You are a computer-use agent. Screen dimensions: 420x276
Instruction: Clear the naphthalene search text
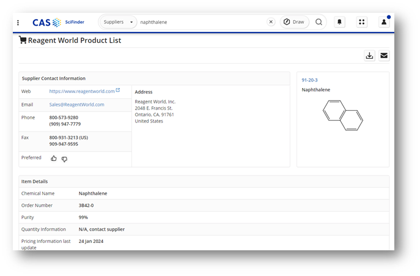click(x=271, y=22)
